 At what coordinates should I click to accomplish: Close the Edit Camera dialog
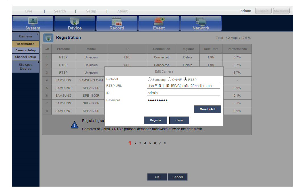179,120
